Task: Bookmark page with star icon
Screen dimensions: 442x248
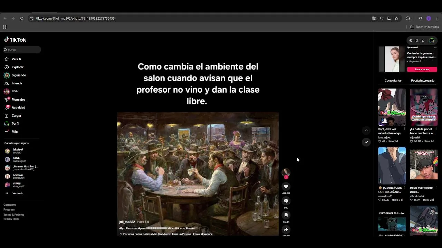Action: [x=396, y=18]
